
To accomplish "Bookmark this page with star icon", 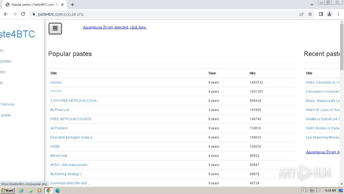I will point(310,14).
